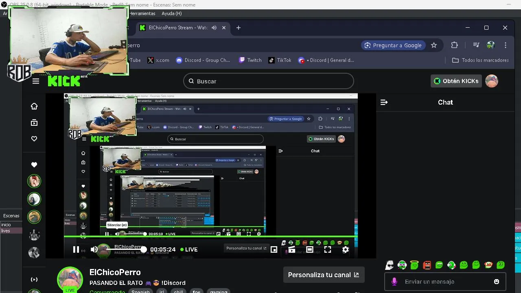Insert the angry red emote
Image resolution: width=521 pixels, height=293 pixels.
[427, 265]
